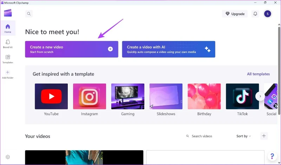Open the notifications bell icon
The image size is (281, 165).
click(255, 14)
